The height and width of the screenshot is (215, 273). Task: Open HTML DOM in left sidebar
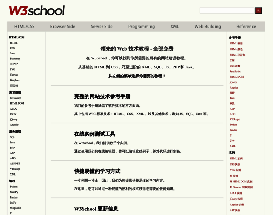click(x=17, y=103)
